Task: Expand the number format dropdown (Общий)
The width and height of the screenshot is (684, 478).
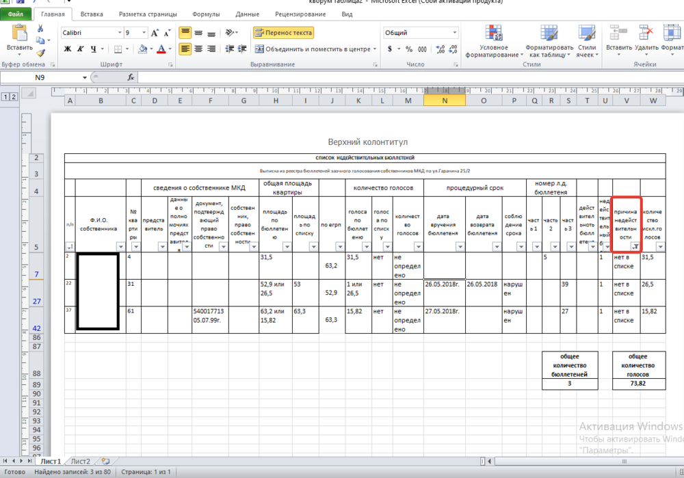Action: coord(454,33)
